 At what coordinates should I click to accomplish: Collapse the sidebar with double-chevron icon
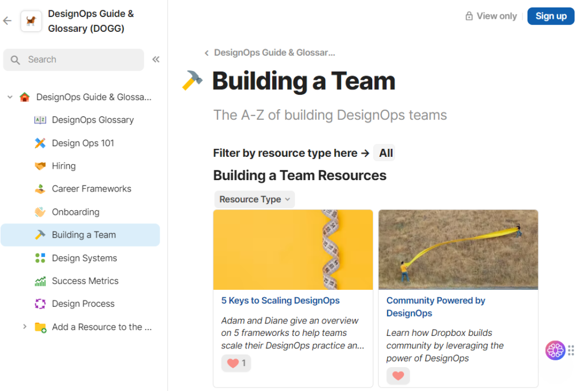[156, 60]
